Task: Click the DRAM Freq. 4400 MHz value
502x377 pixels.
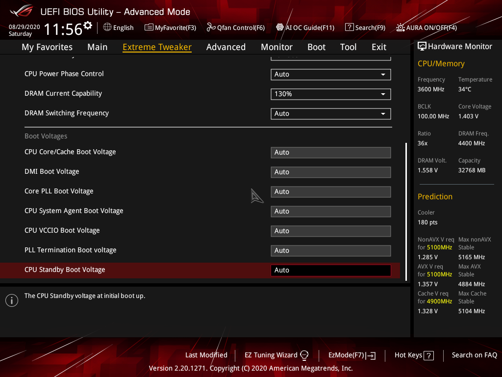Action: pos(472,143)
